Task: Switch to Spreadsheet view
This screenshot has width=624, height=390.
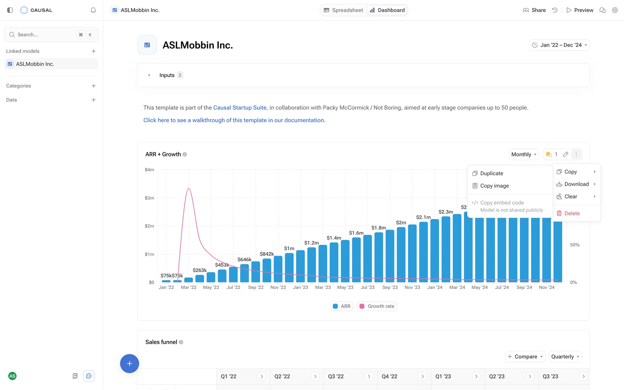Action: pos(344,10)
